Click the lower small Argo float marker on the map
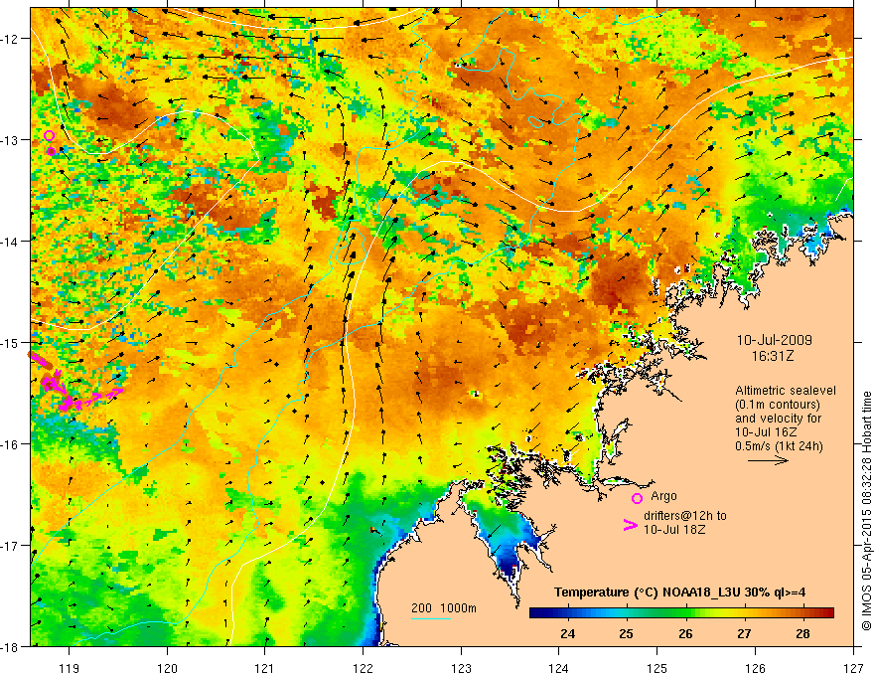Viewport: 874px width, 676px height. (x=52, y=151)
